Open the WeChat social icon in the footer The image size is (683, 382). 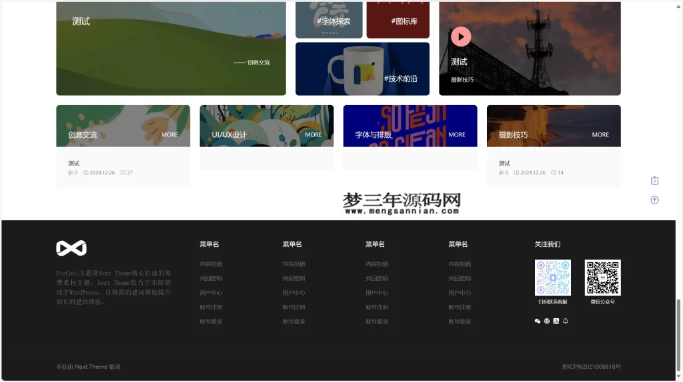538,321
